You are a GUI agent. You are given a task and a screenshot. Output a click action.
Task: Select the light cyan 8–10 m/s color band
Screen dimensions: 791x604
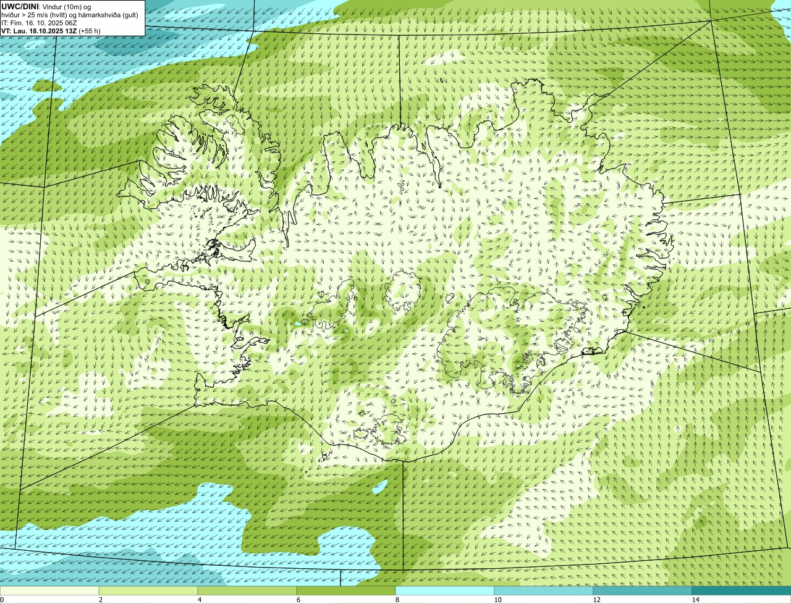(x=445, y=590)
